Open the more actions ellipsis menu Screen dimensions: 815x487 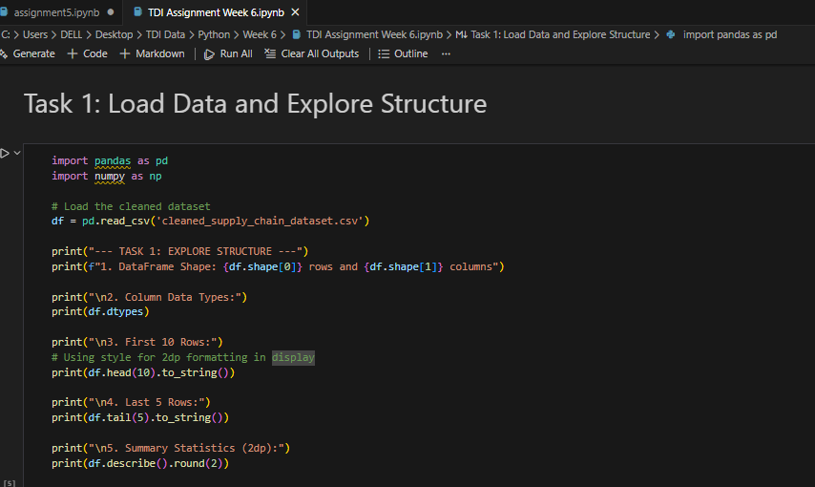[x=446, y=54]
